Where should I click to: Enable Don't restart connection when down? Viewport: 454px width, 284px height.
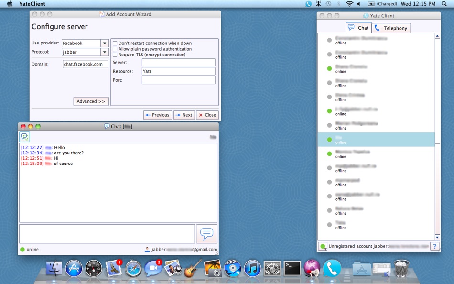tap(115, 43)
